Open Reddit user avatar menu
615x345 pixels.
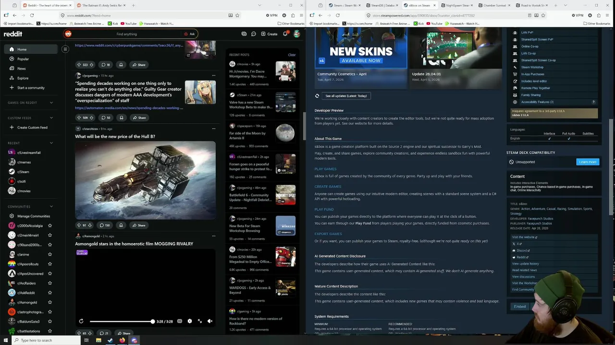(297, 34)
